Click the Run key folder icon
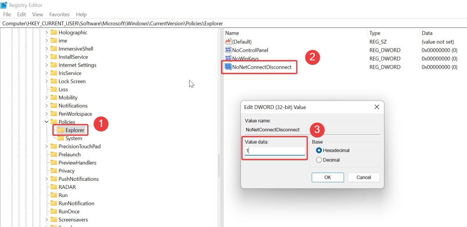 [x=54, y=195]
